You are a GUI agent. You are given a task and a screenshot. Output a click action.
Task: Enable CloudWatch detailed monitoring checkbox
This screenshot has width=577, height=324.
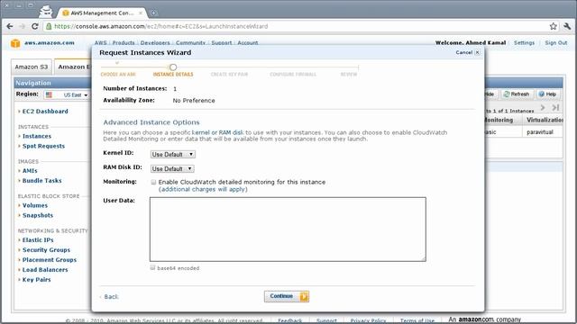153,182
